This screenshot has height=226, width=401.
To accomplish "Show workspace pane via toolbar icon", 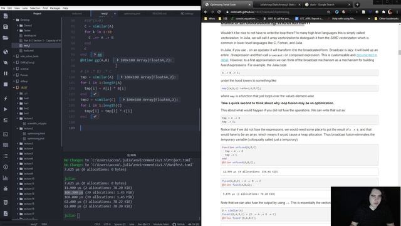I will [x=6, y=145].
